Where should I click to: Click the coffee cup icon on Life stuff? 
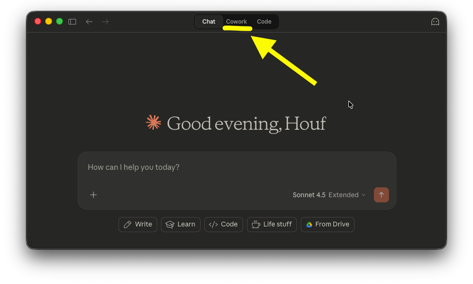click(x=255, y=224)
